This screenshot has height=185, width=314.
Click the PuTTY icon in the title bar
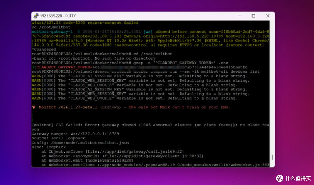pyautogui.click(x=36, y=16)
